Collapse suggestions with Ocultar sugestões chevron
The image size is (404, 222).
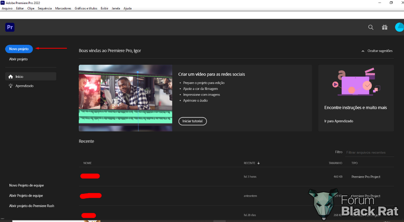[x=363, y=51]
